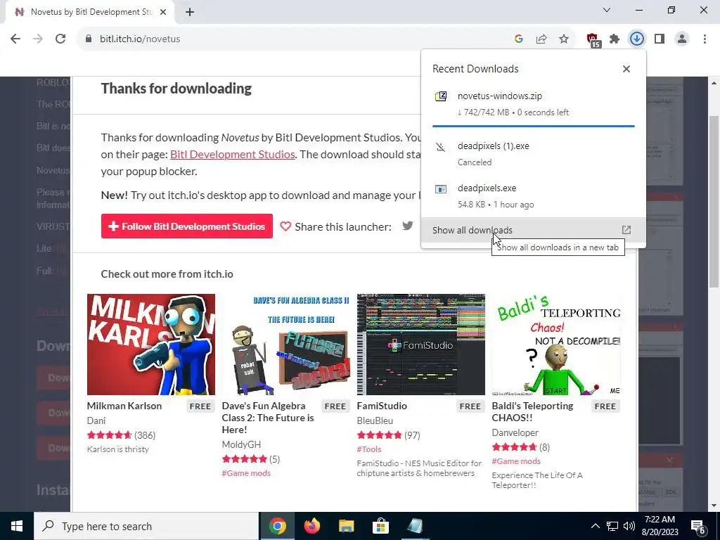Close the Recent Downloads popup
Image resolution: width=720 pixels, height=540 pixels.
coord(626,69)
